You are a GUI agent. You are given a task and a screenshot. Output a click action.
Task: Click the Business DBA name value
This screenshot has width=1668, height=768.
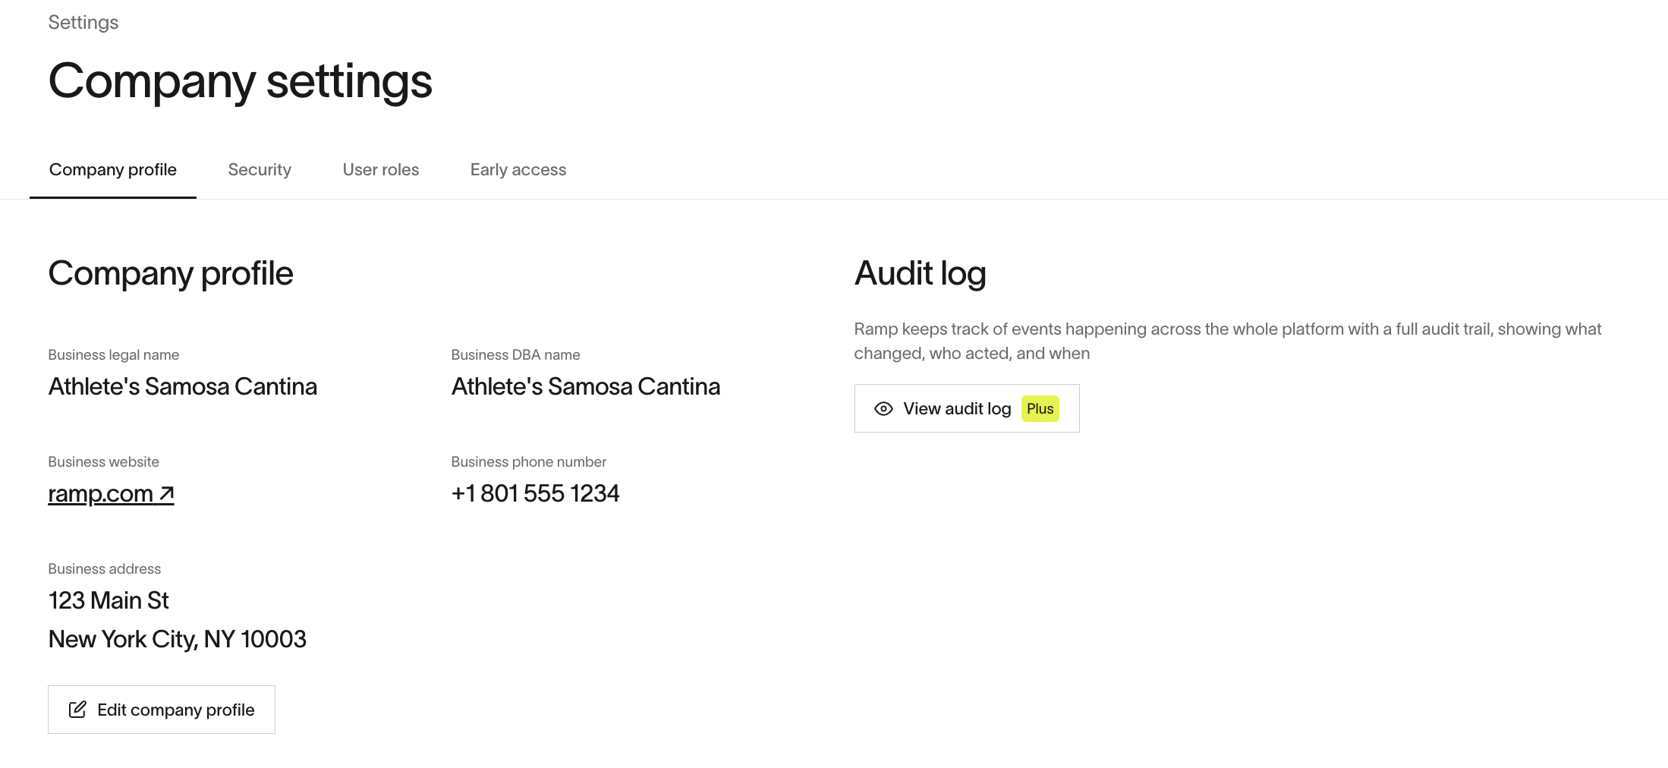point(586,387)
